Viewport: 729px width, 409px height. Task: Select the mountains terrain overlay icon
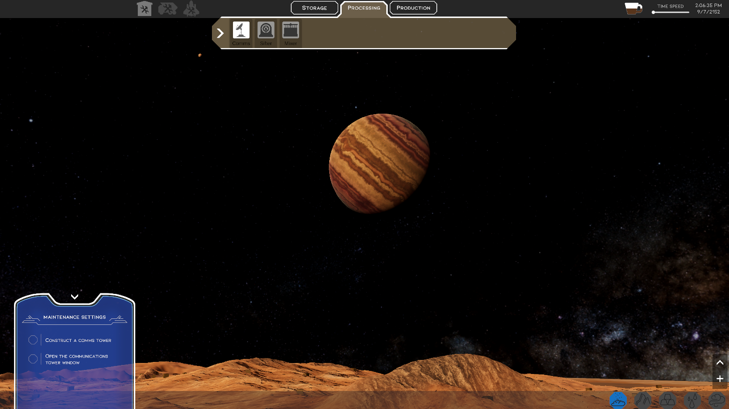pos(643,400)
